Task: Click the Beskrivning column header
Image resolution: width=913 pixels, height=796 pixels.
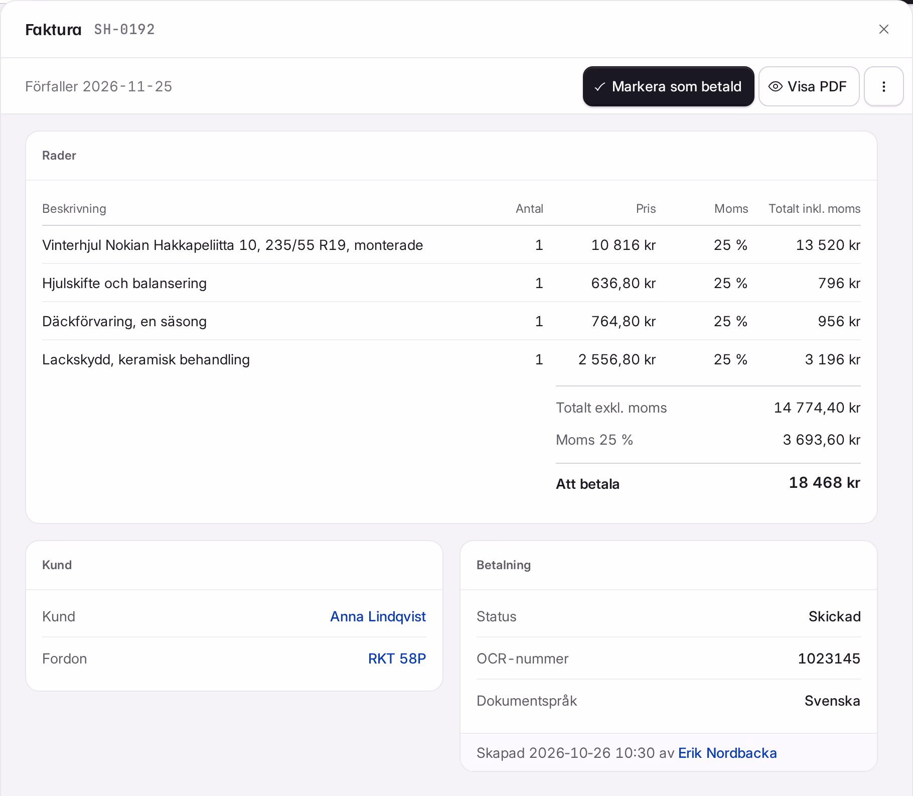Action: tap(74, 209)
